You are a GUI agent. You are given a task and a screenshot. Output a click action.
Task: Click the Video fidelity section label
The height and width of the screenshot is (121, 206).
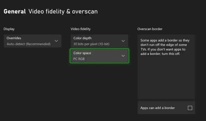pyautogui.click(x=80, y=29)
